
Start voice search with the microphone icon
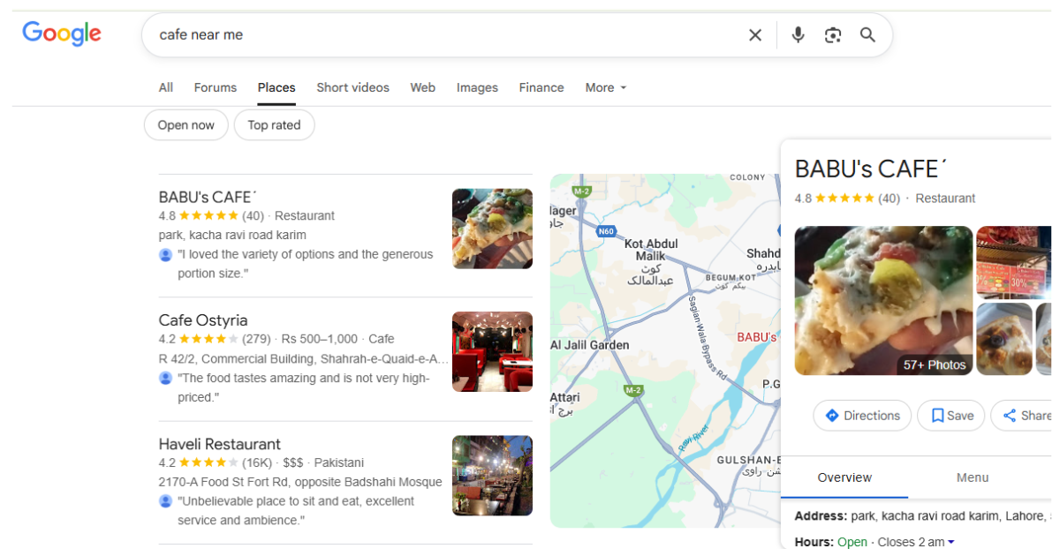pyautogui.click(x=798, y=35)
